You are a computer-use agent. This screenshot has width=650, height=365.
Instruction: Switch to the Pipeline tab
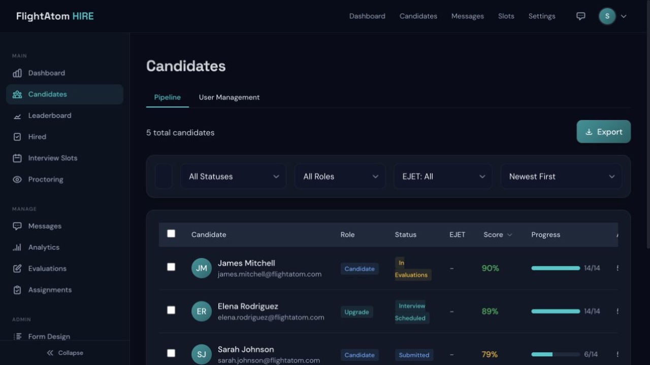168,97
